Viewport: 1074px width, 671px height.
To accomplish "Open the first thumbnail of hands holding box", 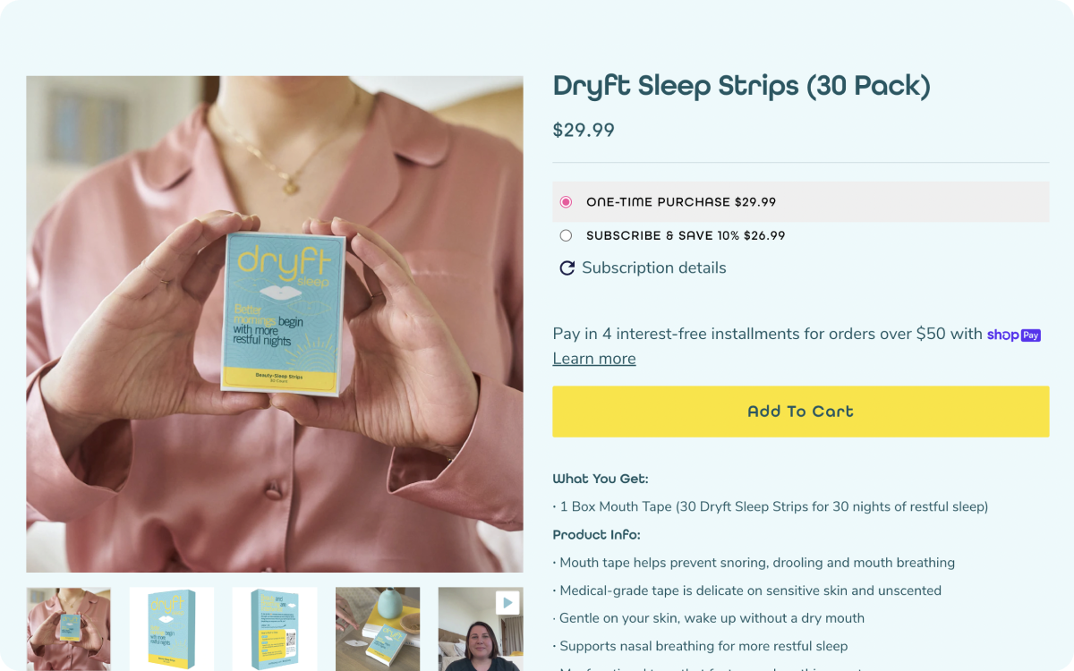I will (69, 629).
